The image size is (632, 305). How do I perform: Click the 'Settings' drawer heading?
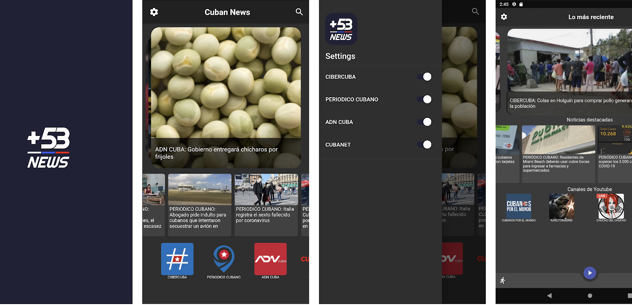[340, 56]
